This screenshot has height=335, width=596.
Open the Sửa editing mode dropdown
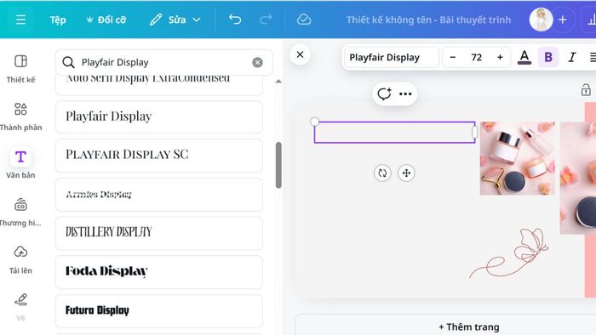point(175,20)
